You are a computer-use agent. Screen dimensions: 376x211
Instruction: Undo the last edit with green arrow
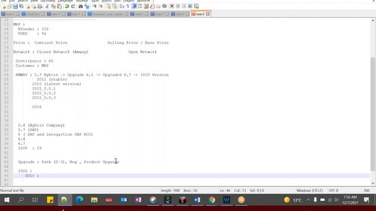(67, 6)
